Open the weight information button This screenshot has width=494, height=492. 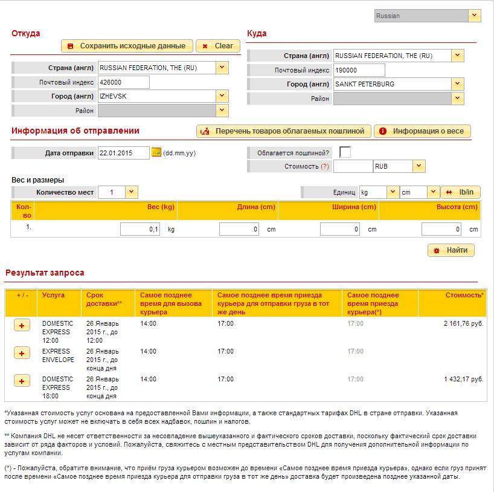click(422, 131)
